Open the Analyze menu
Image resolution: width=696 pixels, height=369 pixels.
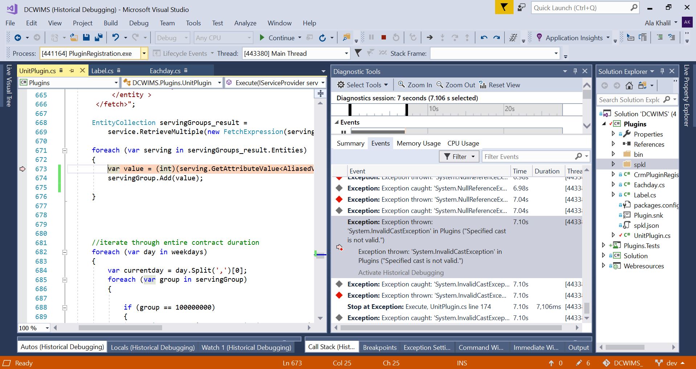[245, 23]
